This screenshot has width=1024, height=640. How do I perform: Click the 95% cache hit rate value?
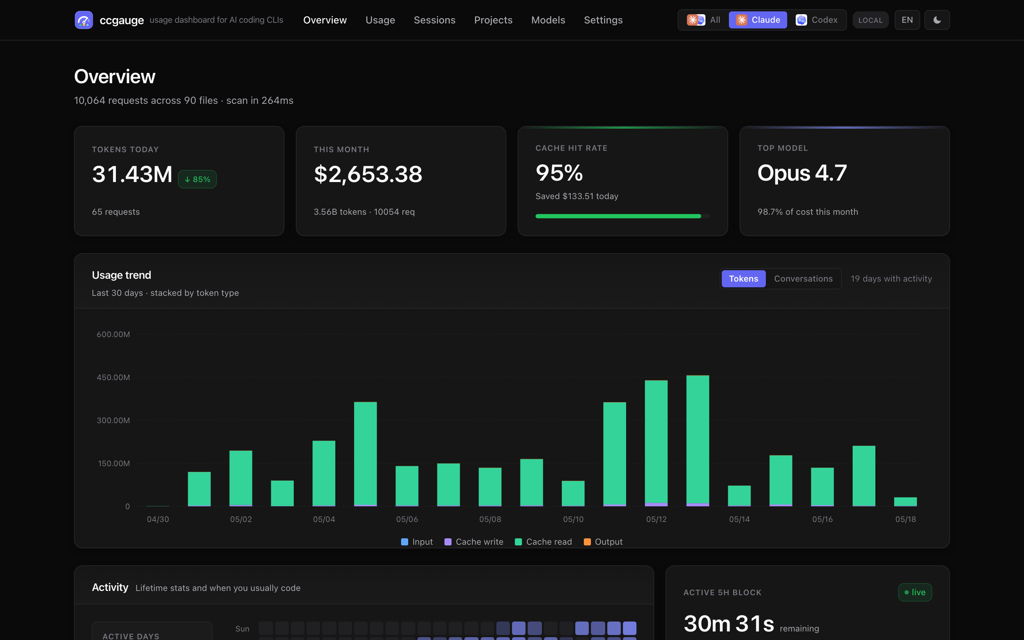[x=559, y=173]
